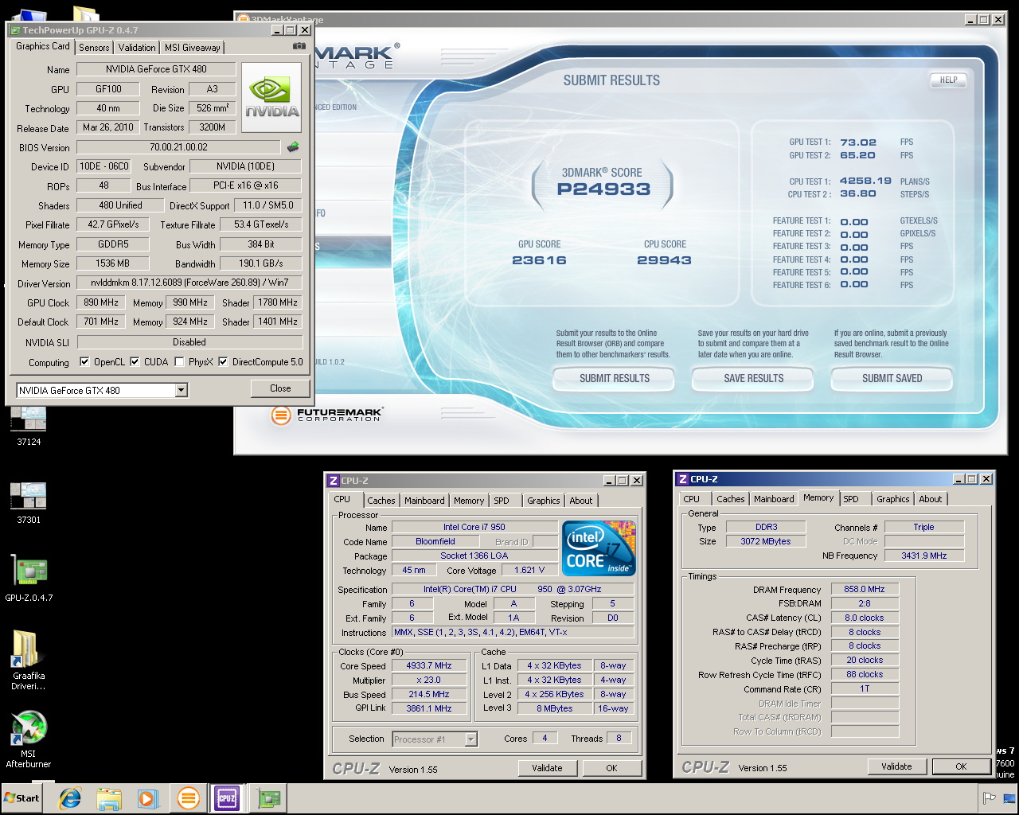Toggle the PhysX checkbox
Image resolution: width=1019 pixels, height=815 pixels.
pos(179,361)
